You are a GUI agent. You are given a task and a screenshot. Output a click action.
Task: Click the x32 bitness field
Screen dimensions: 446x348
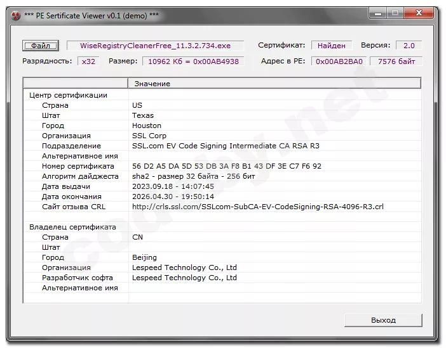88,61
